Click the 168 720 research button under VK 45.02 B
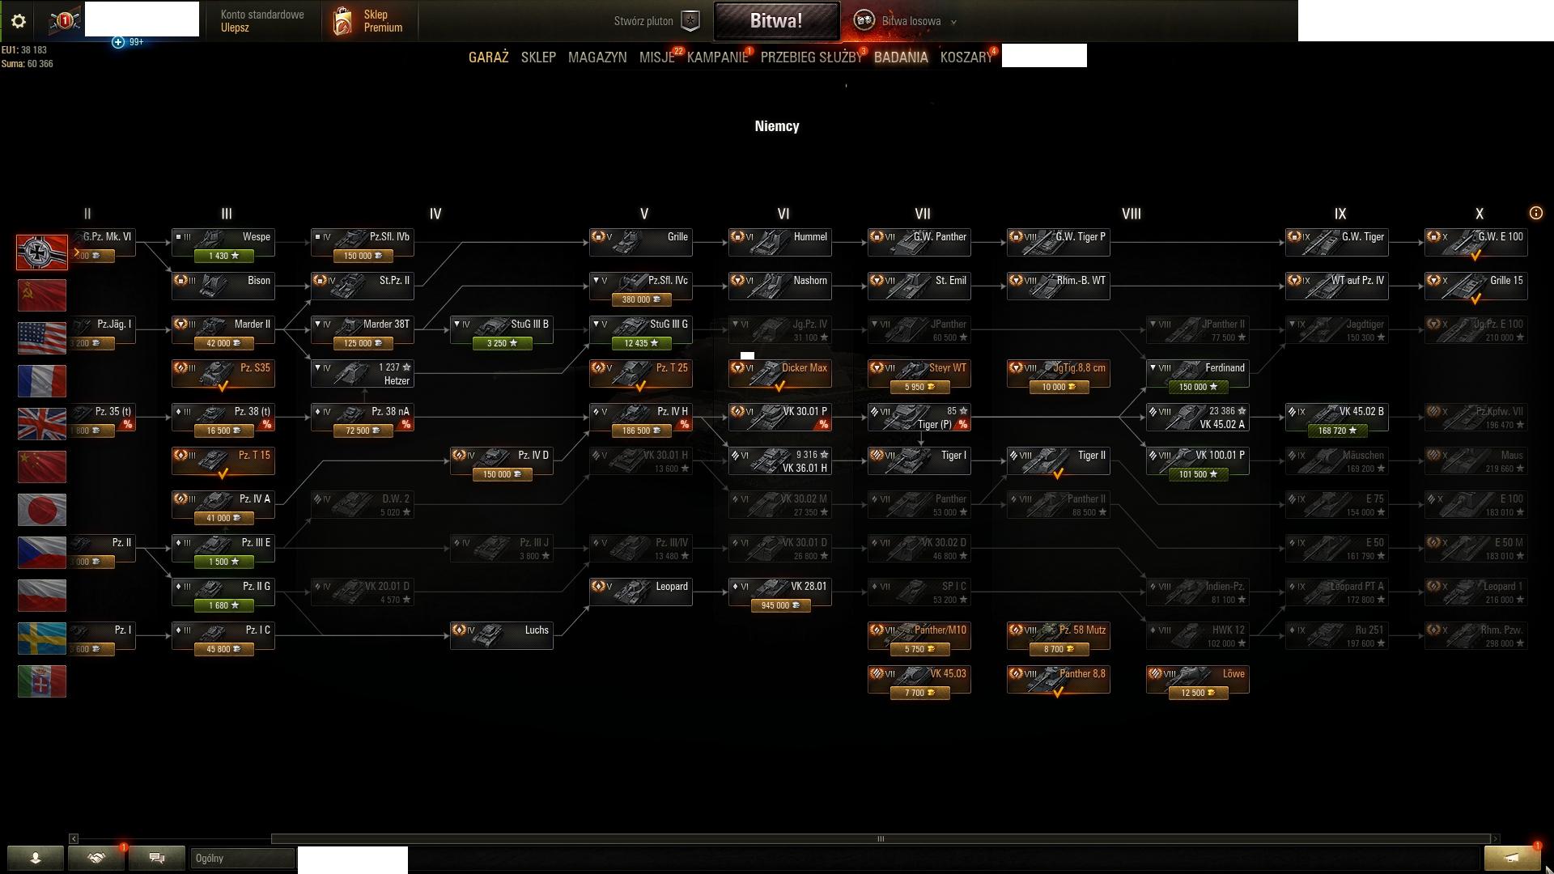 pos(1337,431)
